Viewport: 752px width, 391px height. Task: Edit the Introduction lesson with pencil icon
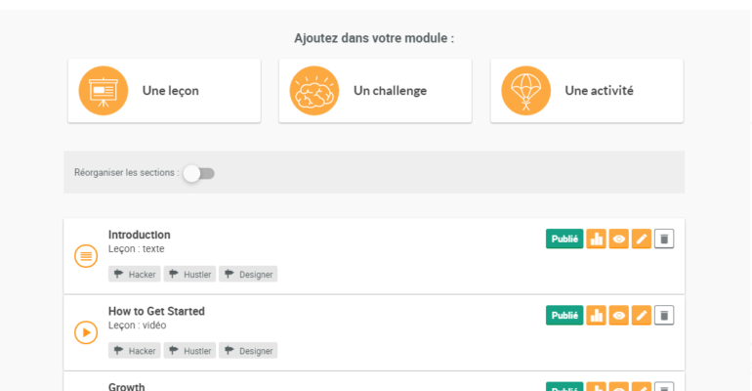point(641,239)
